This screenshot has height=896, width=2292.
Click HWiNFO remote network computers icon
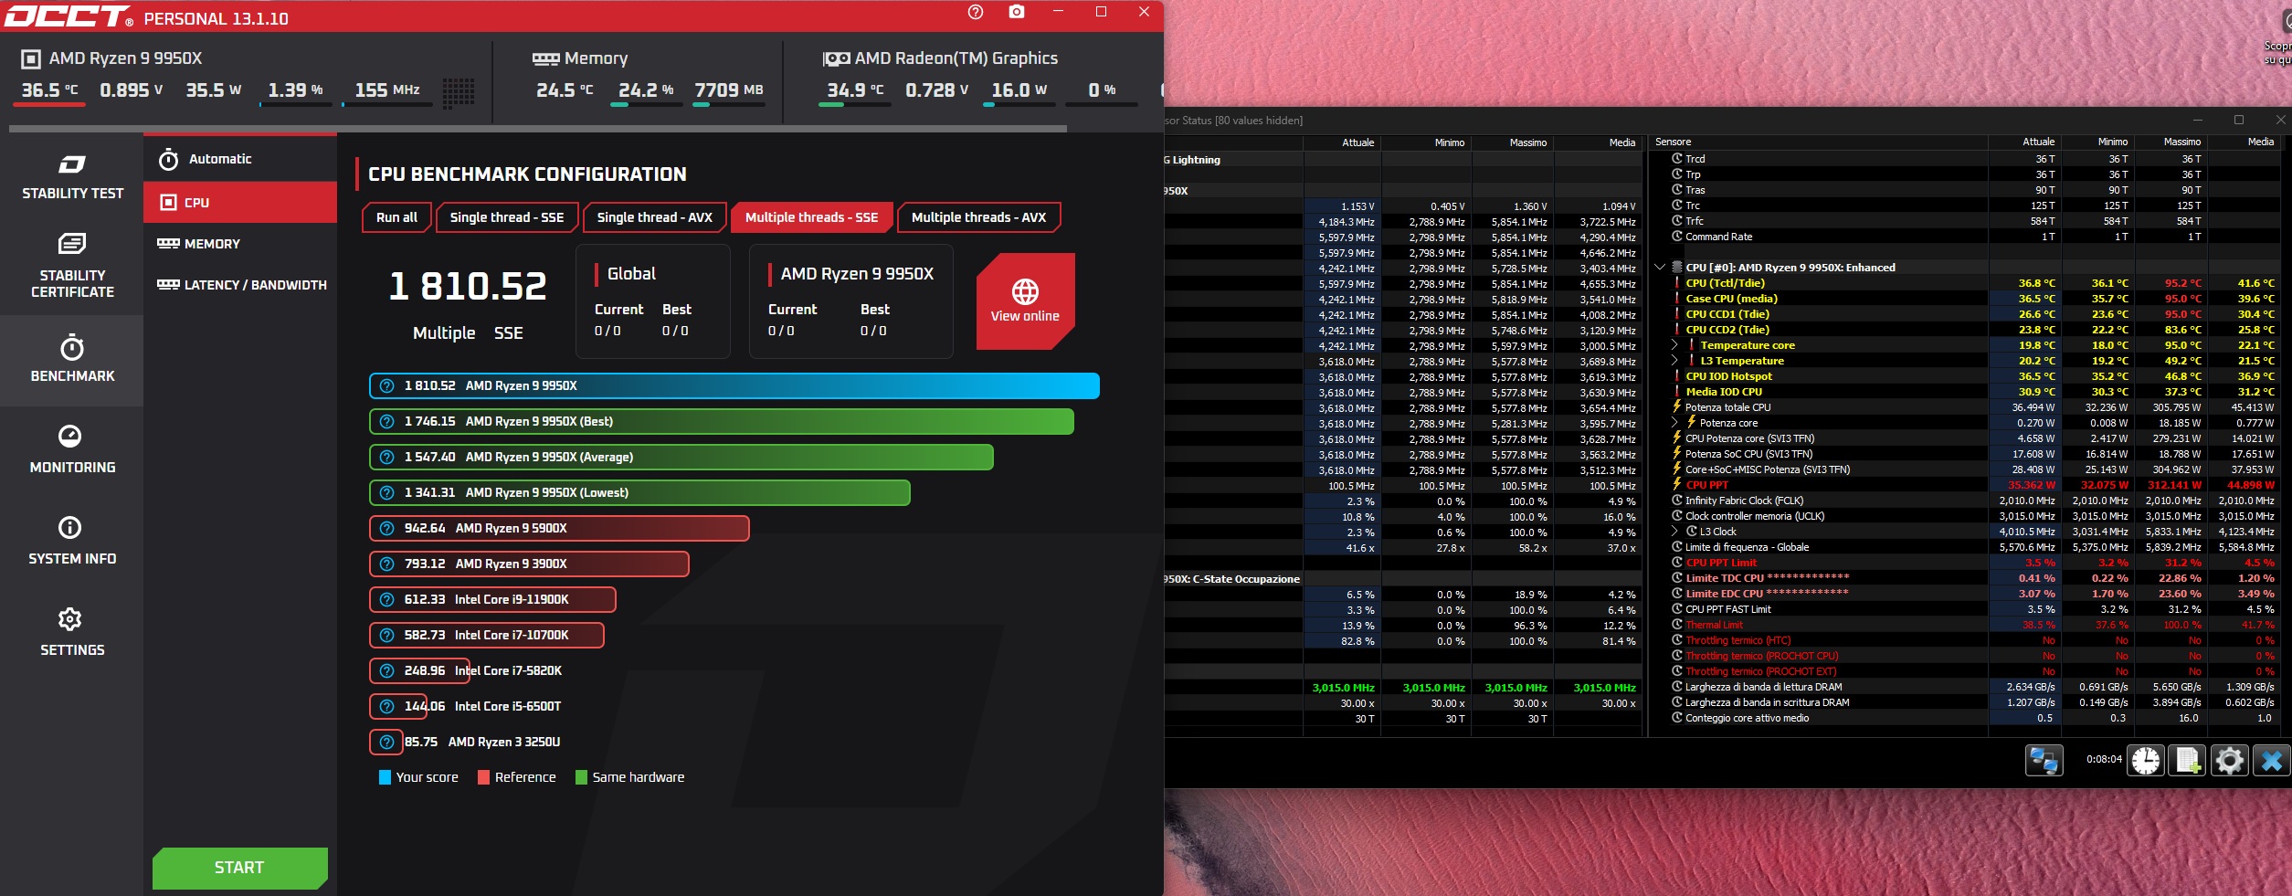(x=2044, y=760)
